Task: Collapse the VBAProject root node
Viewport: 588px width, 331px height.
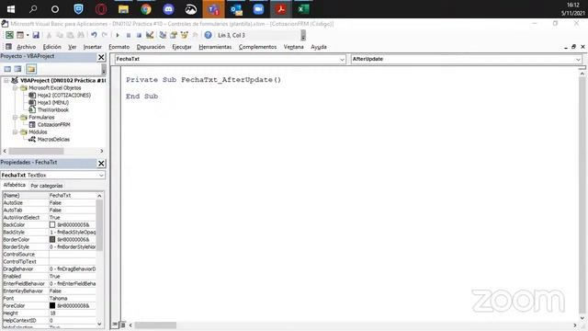Action: [x=6, y=80]
